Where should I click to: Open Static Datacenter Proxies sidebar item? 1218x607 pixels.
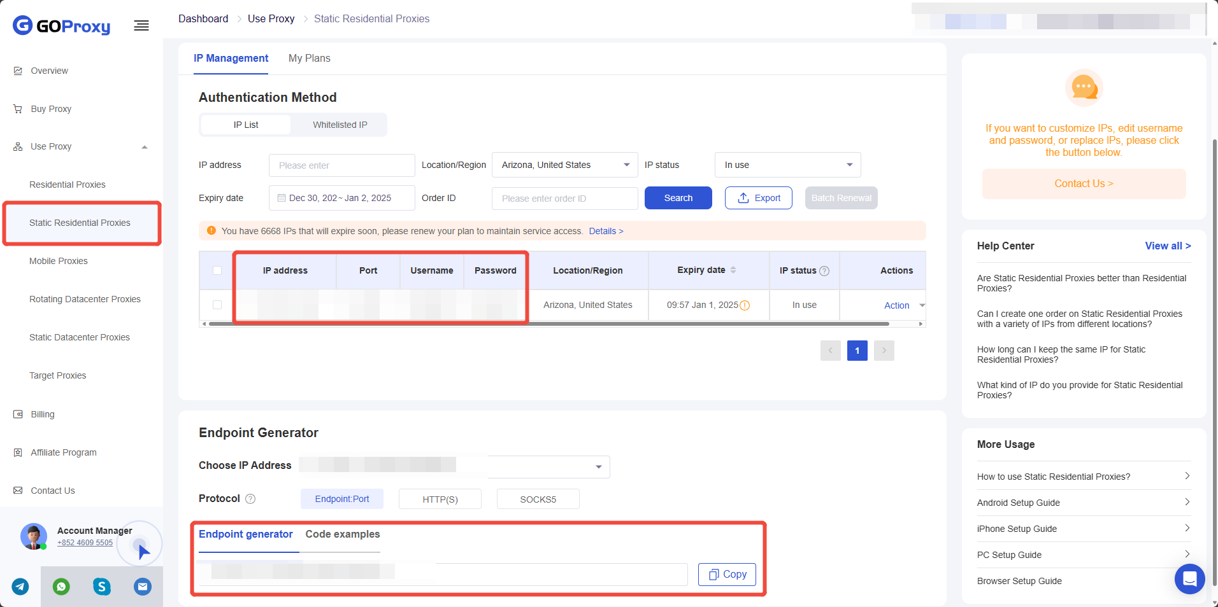(80, 337)
